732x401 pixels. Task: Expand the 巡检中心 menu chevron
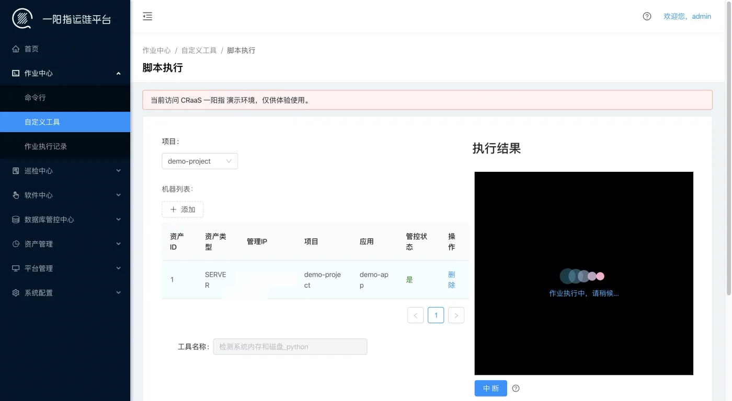pyautogui.click(x=118, y=171)
